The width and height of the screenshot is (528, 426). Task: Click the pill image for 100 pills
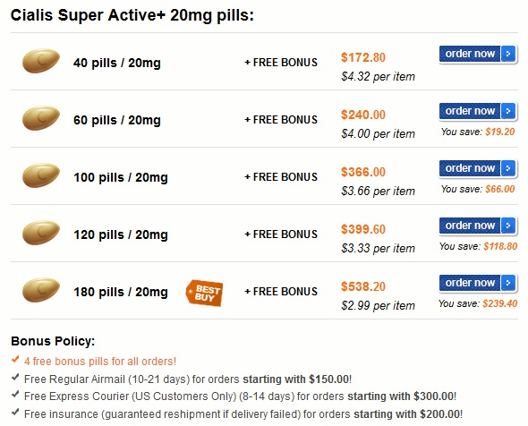tap(41, 175)
